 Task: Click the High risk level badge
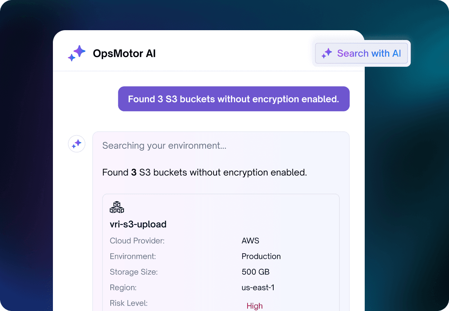click(x=255, y=306)
